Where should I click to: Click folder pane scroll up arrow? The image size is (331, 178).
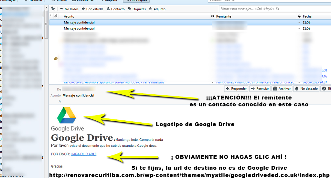46,8
